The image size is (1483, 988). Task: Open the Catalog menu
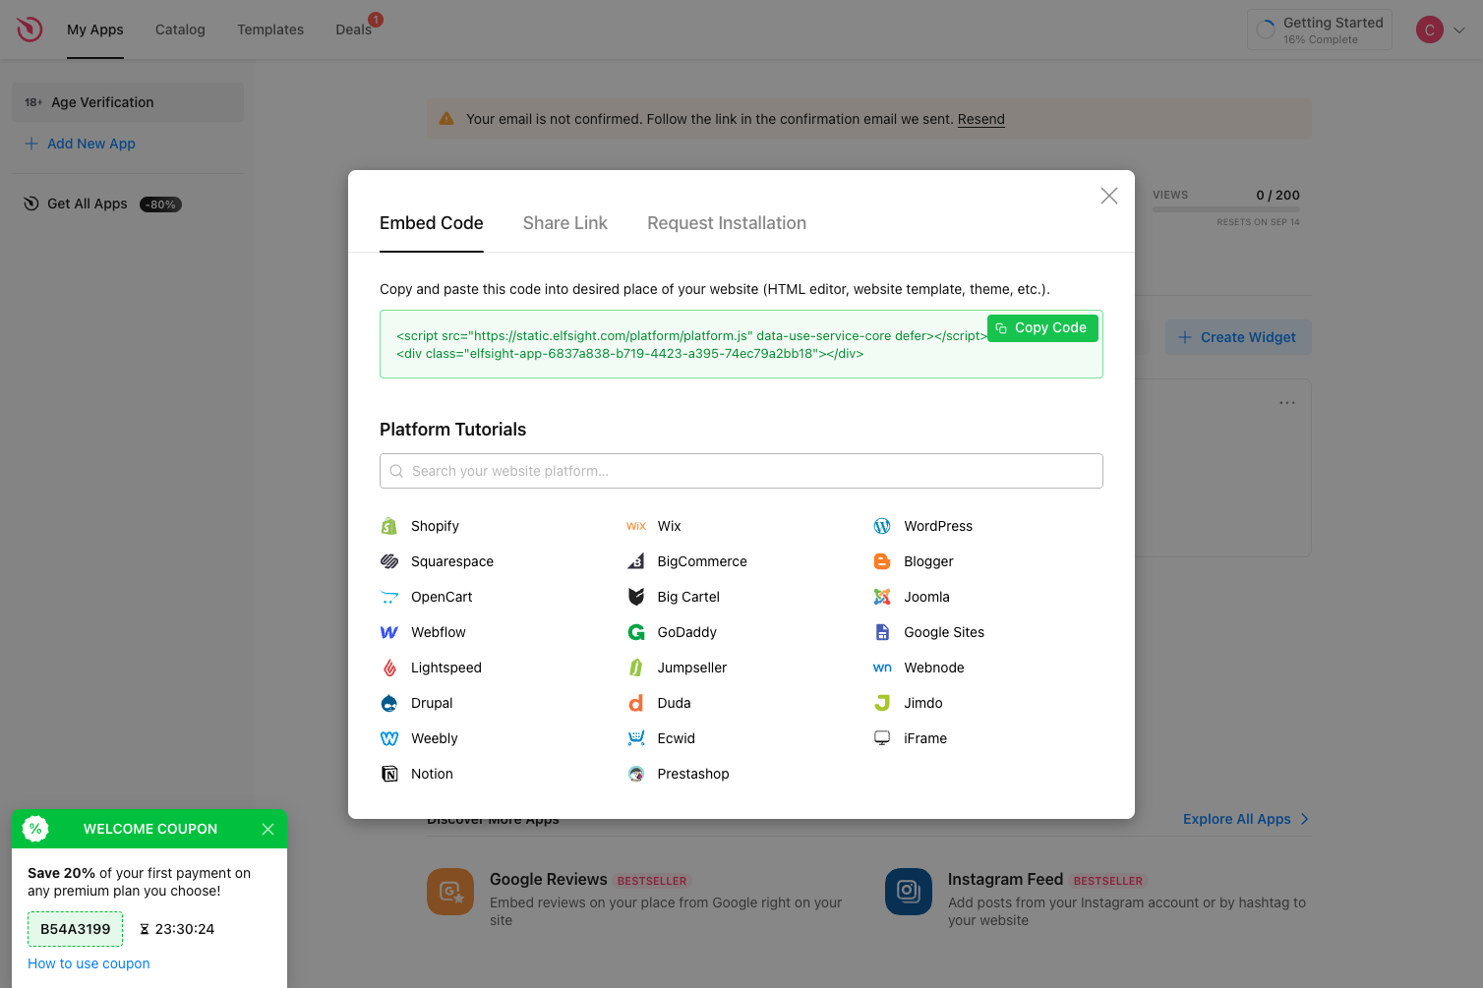tap(180, 29)
